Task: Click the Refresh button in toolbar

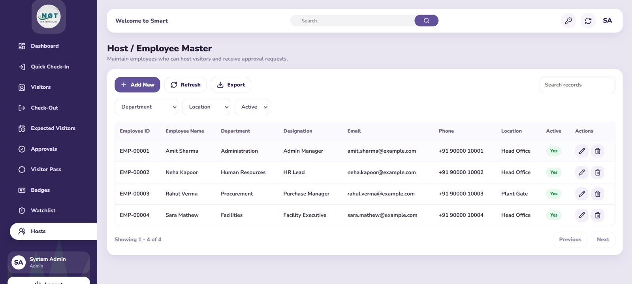Action: (185, 85)
